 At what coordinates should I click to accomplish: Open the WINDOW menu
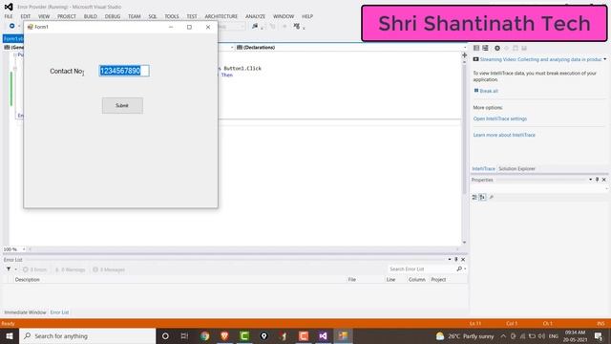pos(284,16)
